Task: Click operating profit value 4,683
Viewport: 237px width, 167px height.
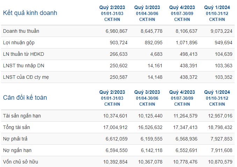Action: point(156,54)
